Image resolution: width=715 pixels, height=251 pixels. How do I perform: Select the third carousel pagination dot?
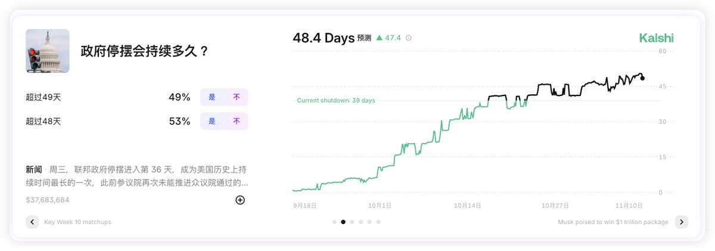(352, 222)
